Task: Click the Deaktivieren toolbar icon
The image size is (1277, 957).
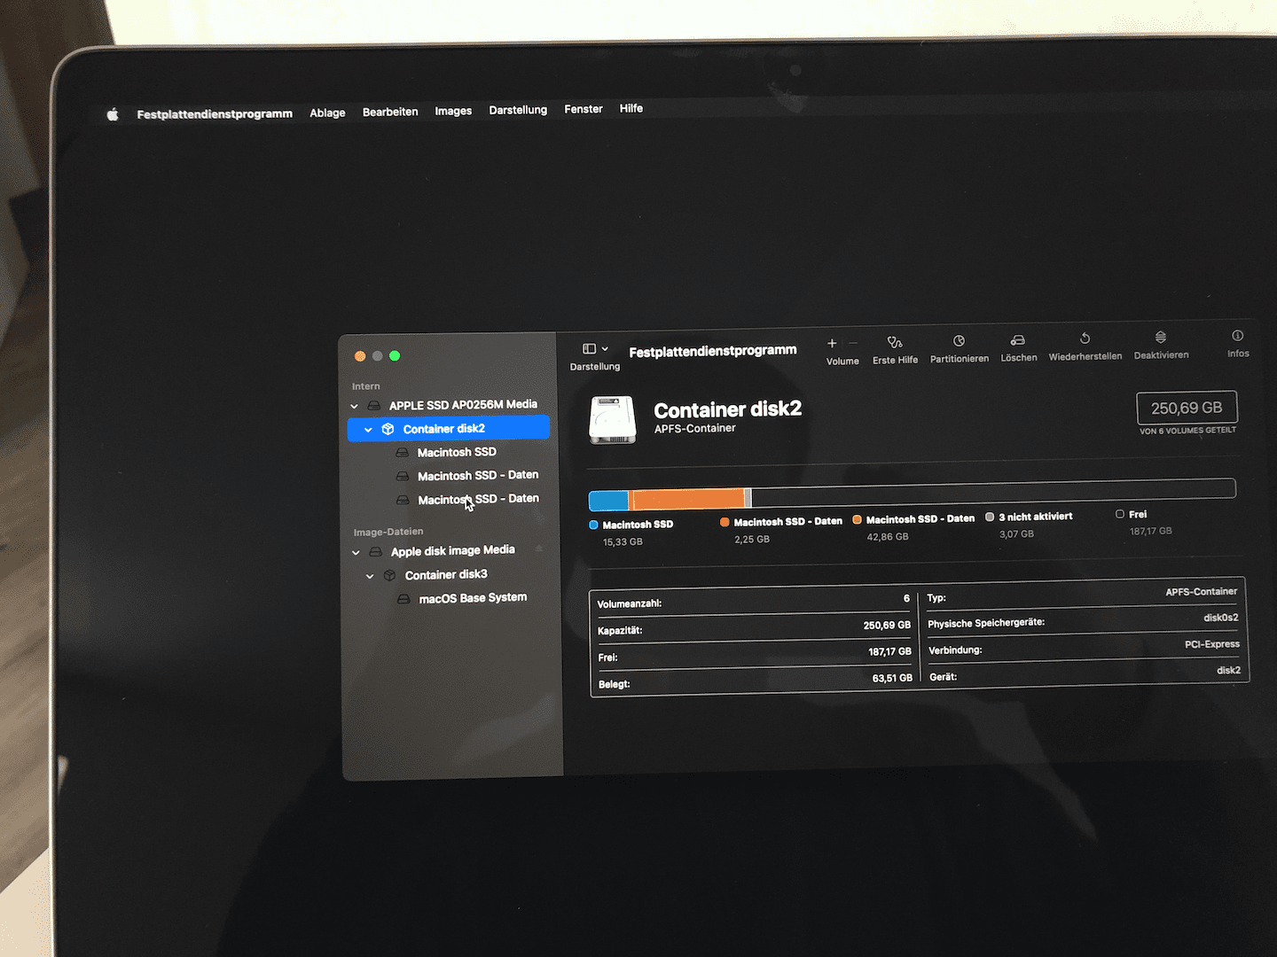Action: click(x=1161, y=337)
